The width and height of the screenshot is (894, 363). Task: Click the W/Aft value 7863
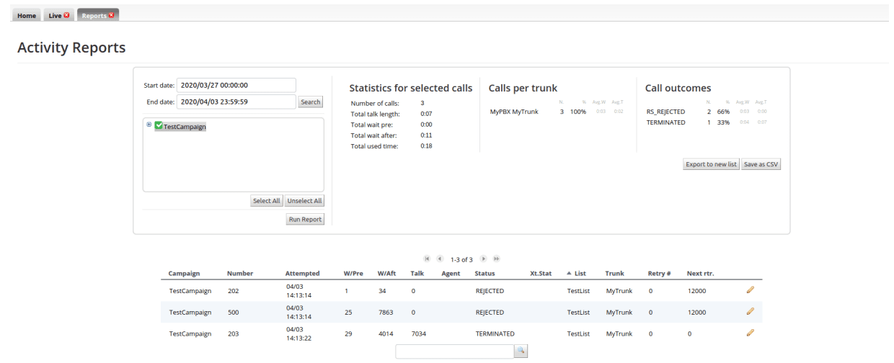[386, 313]
